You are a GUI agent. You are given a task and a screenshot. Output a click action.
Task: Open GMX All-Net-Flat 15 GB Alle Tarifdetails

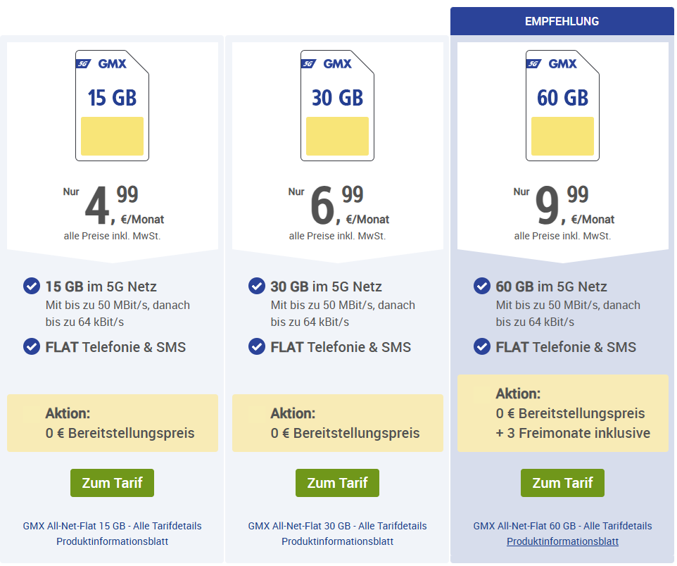[113, 526]
